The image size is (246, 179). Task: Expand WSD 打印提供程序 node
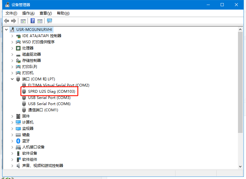(12, 42)
